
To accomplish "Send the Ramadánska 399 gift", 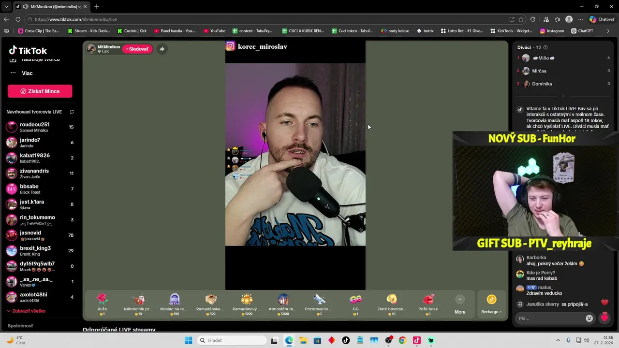I will [210, 304].
